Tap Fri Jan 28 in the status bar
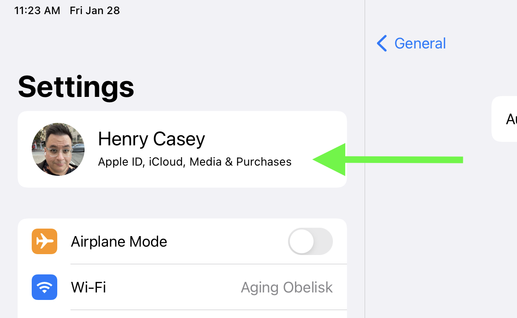The image size is (517, 318). tap(95, 10)
